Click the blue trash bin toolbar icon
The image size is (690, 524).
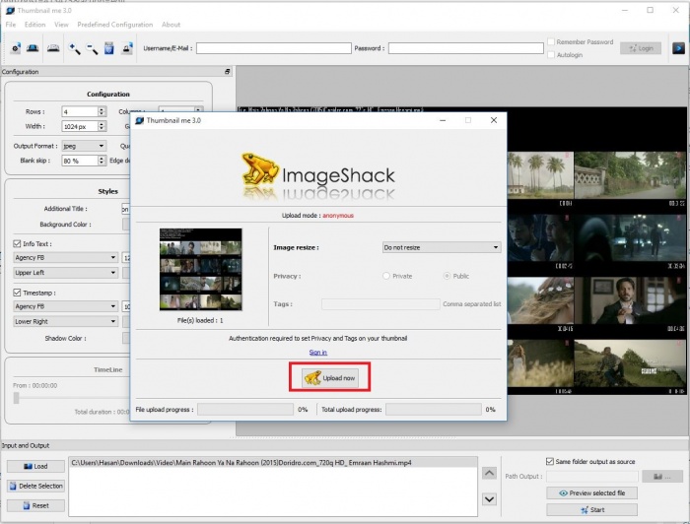[109, 48]
